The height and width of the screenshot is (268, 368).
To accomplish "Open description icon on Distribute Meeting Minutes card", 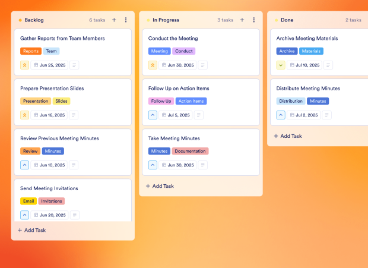I will tap(326, 115).
